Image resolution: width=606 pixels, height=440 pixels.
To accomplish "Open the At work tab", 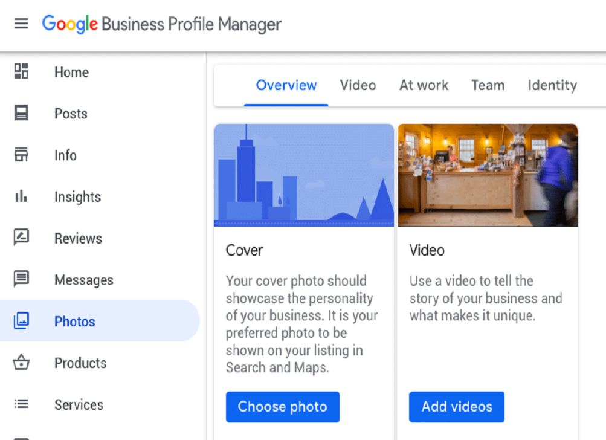I will tap(423, 85).
